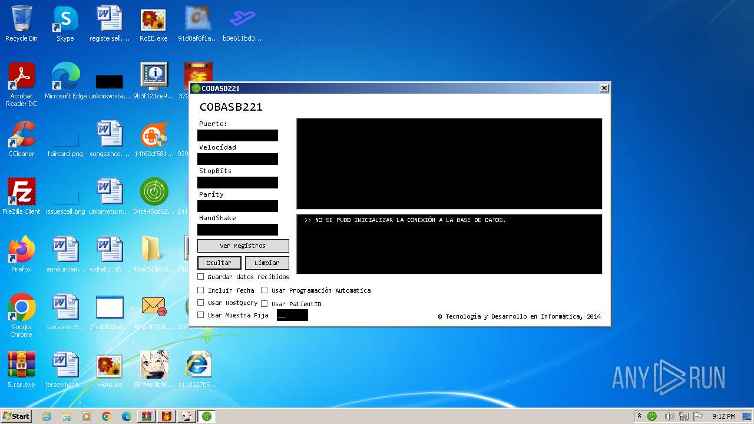Screen dimensions: 754x424
Task: Select the Microsoft Edge desktop shortcut
Action: coord(65,81)
